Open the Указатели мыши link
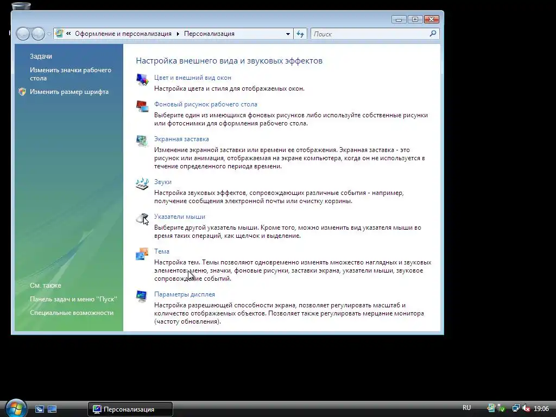Screen dimensions: 556x417 tap(180, 217)
